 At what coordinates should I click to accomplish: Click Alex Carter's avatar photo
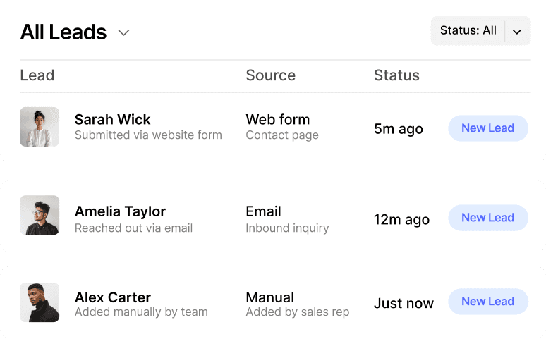[x=40, y=302]
